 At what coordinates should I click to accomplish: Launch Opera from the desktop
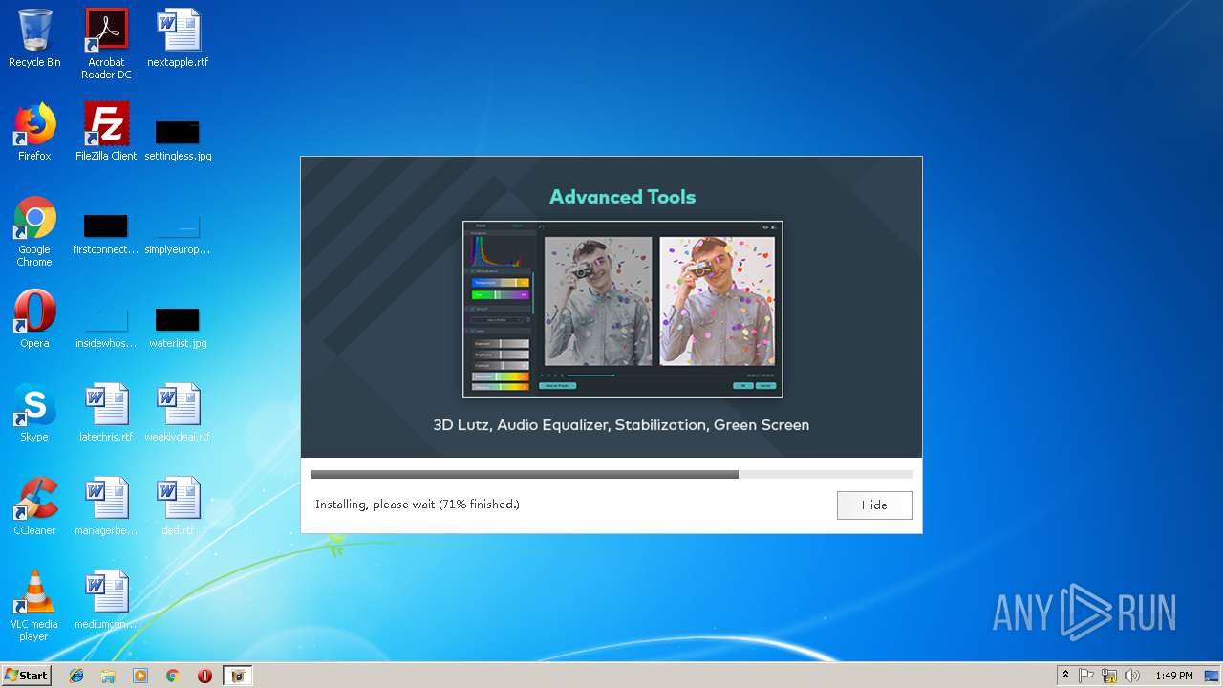(x=34, y=318)
